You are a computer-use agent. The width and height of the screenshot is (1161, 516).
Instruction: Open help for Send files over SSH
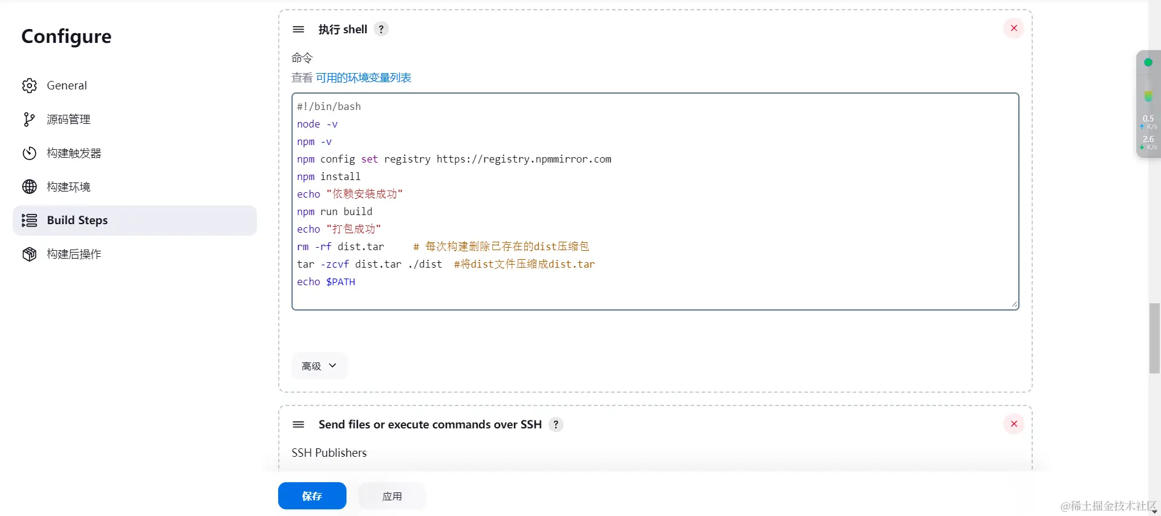coord(556,424)
